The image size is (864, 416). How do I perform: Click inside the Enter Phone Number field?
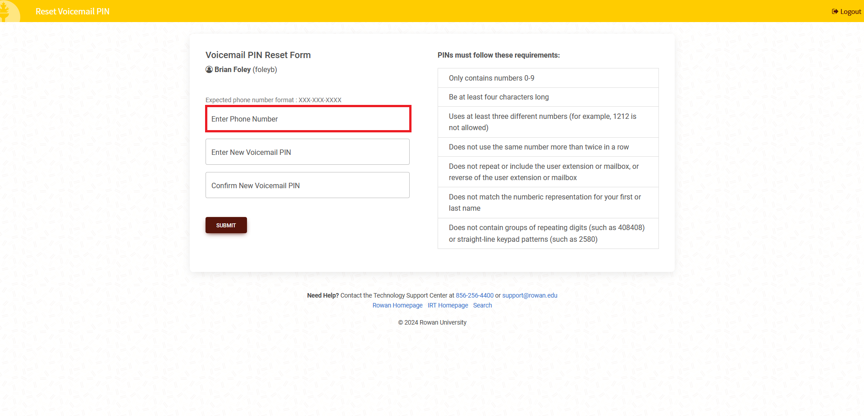pos(308,119)
